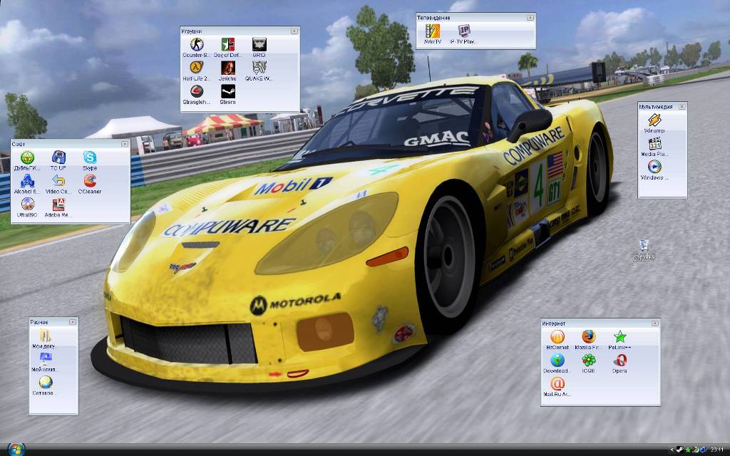Expand hidden system tray icons chevron

[672, 450]
